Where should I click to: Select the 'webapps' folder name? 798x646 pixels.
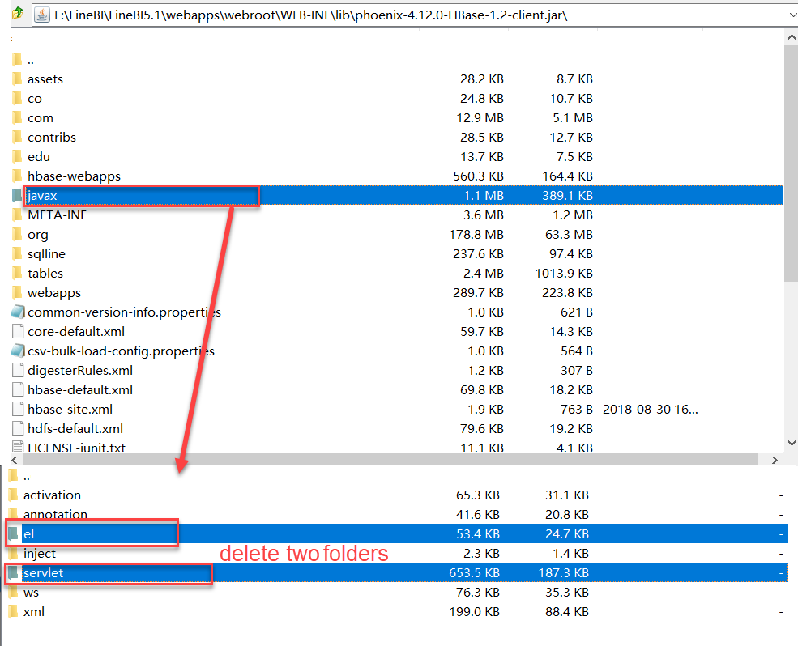coord(54,293)
